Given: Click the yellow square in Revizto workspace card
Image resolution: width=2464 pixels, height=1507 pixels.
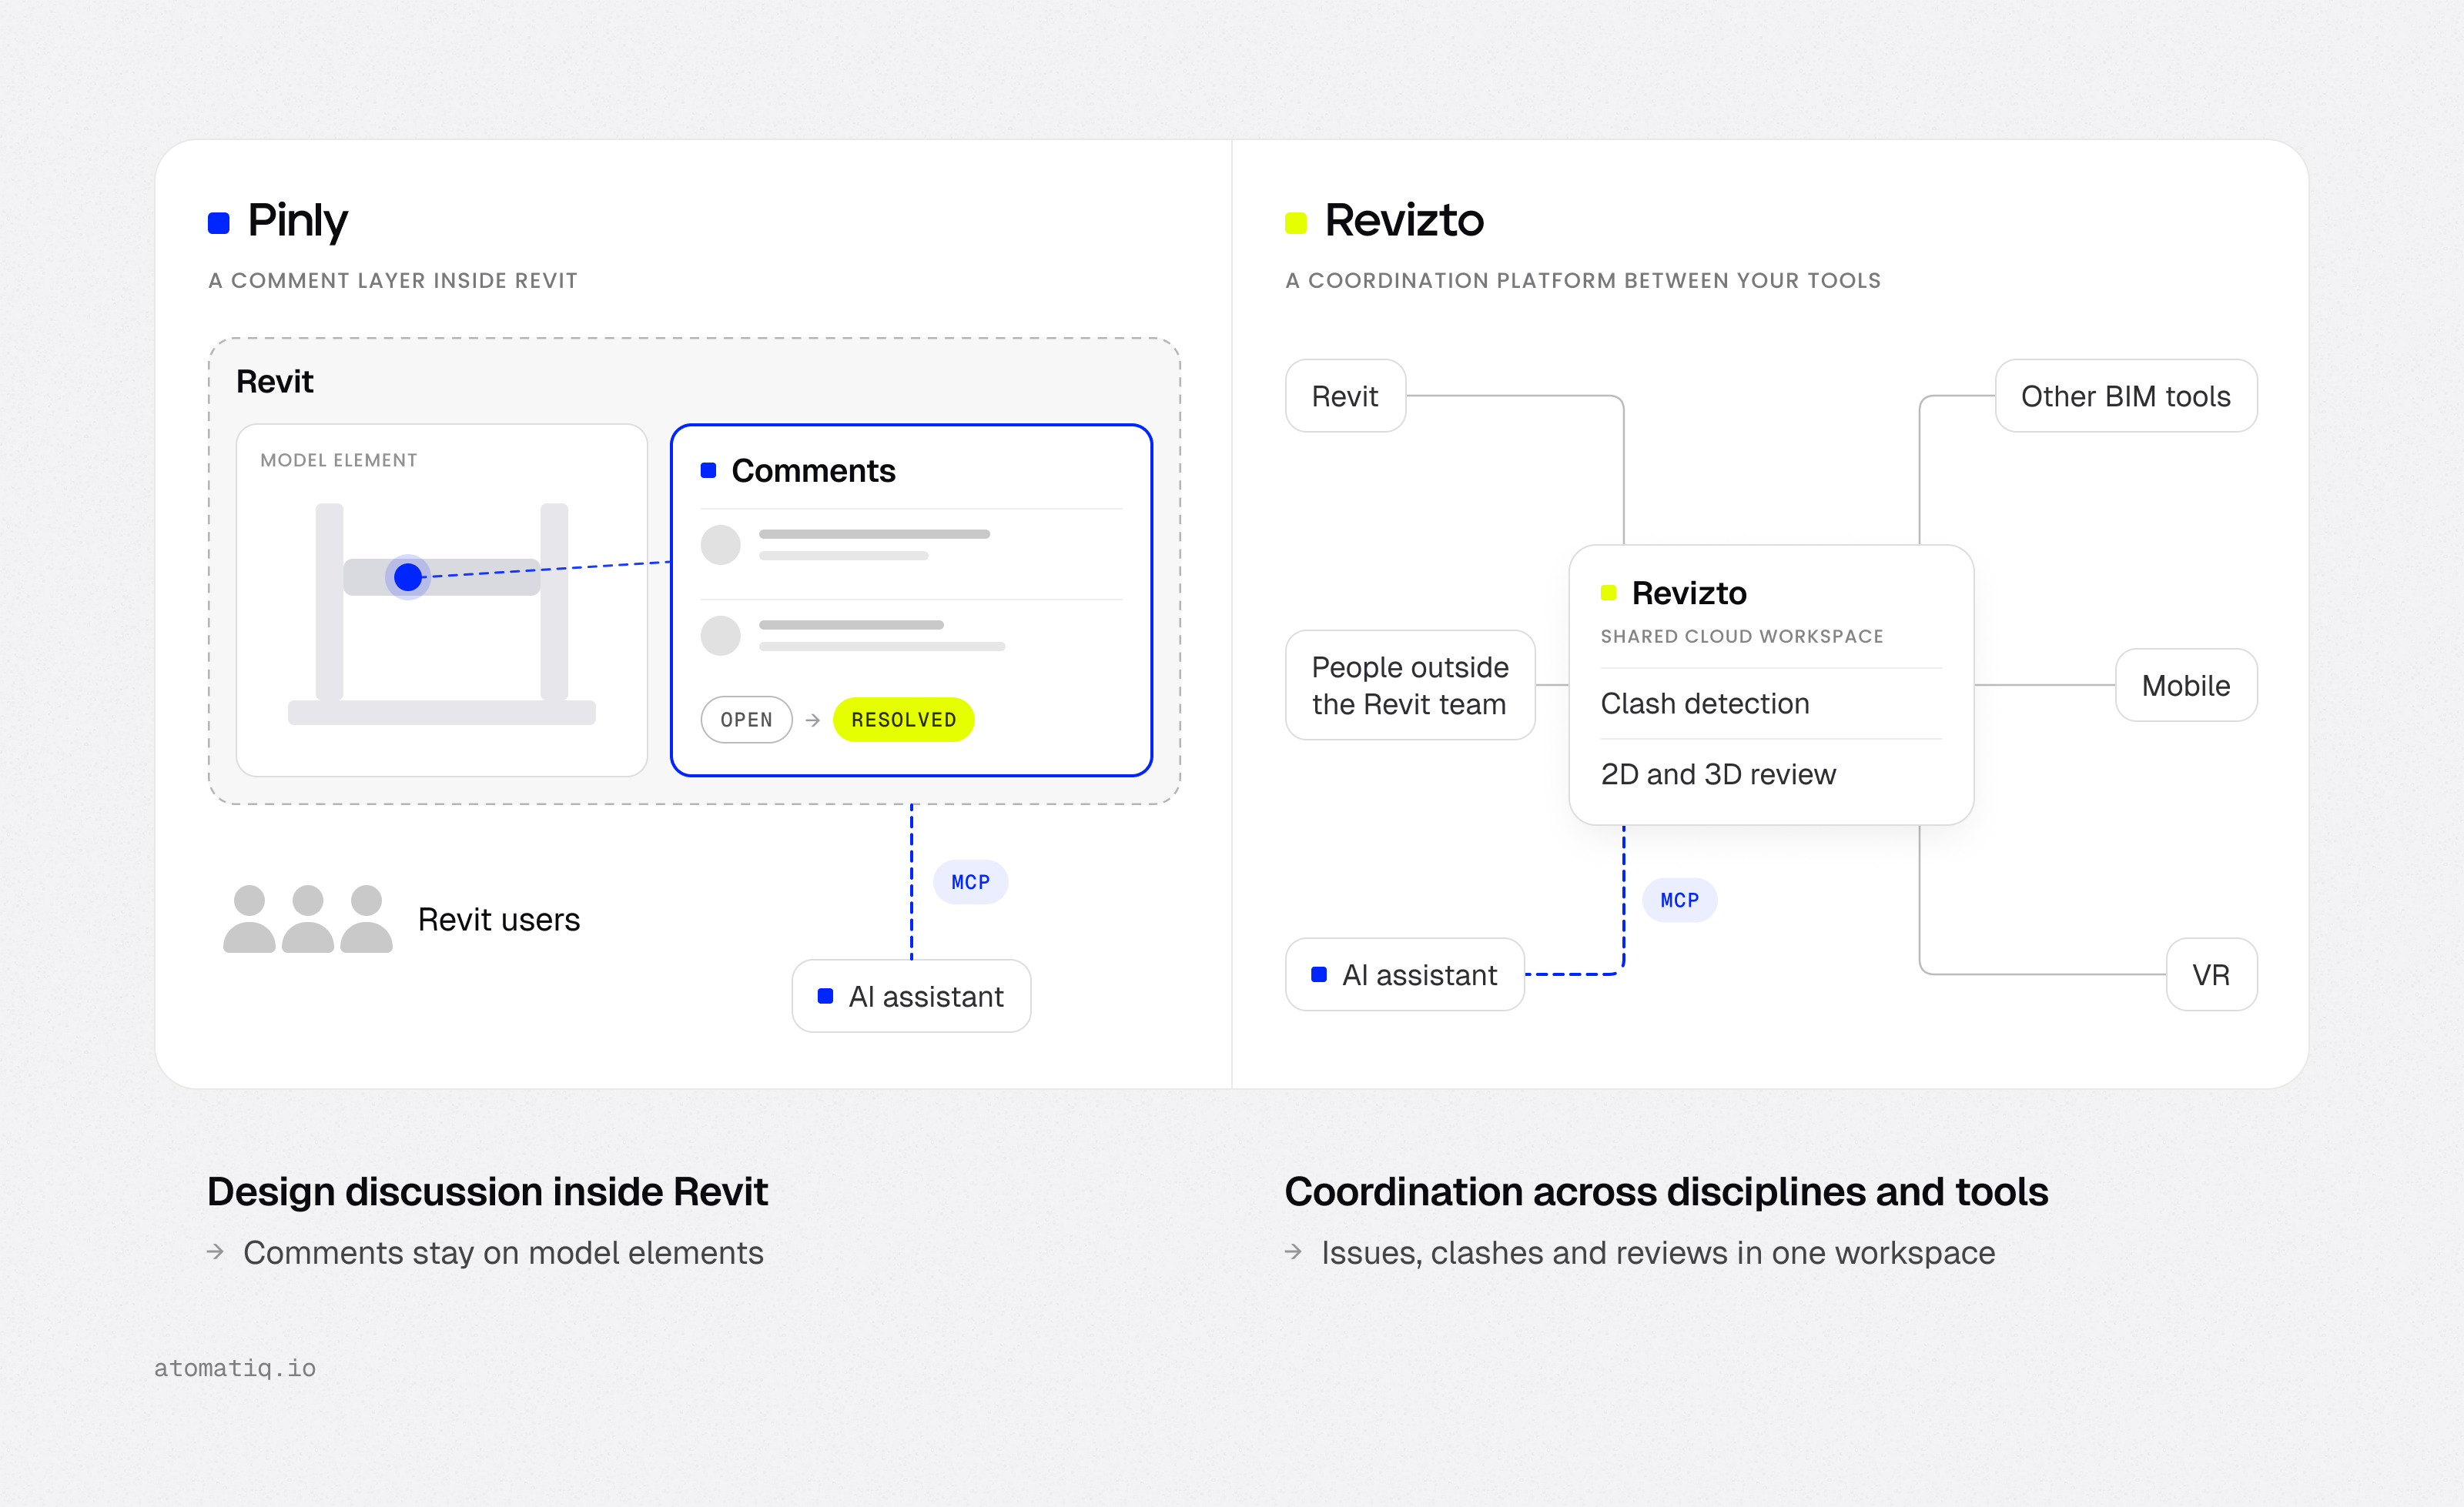Looking at the screenshot, I should [1608, 593].
